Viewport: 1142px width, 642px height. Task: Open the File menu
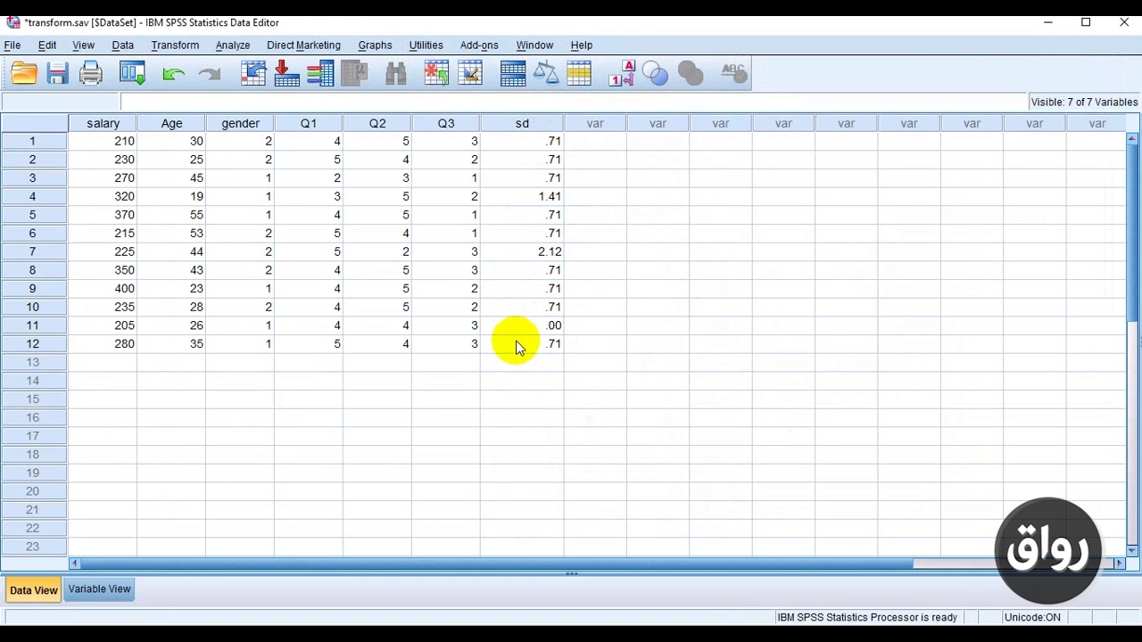click(x=12, y=45)
